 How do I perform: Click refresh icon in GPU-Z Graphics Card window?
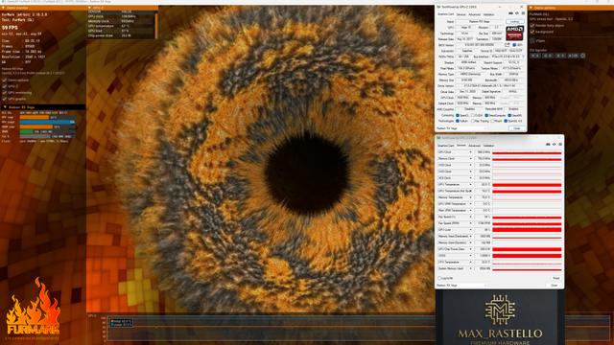click(x=516, y=13)
